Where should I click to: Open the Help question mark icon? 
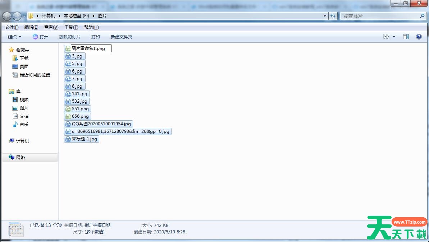(419, 37)
